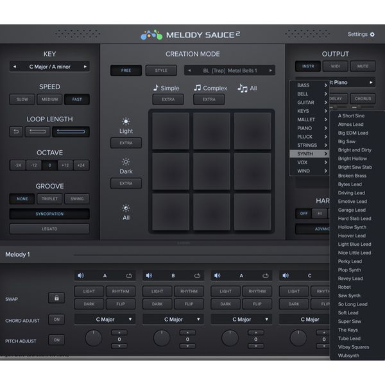This screenshot has height=385, width=385.
Task: Expand the BELL instrument submenu
Action: 309,94
